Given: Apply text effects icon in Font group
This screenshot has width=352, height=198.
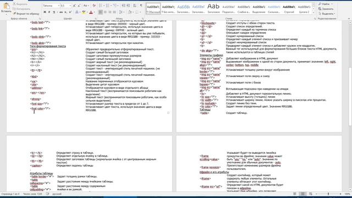Looking at the screenshot, I should (x=77, y=12).
